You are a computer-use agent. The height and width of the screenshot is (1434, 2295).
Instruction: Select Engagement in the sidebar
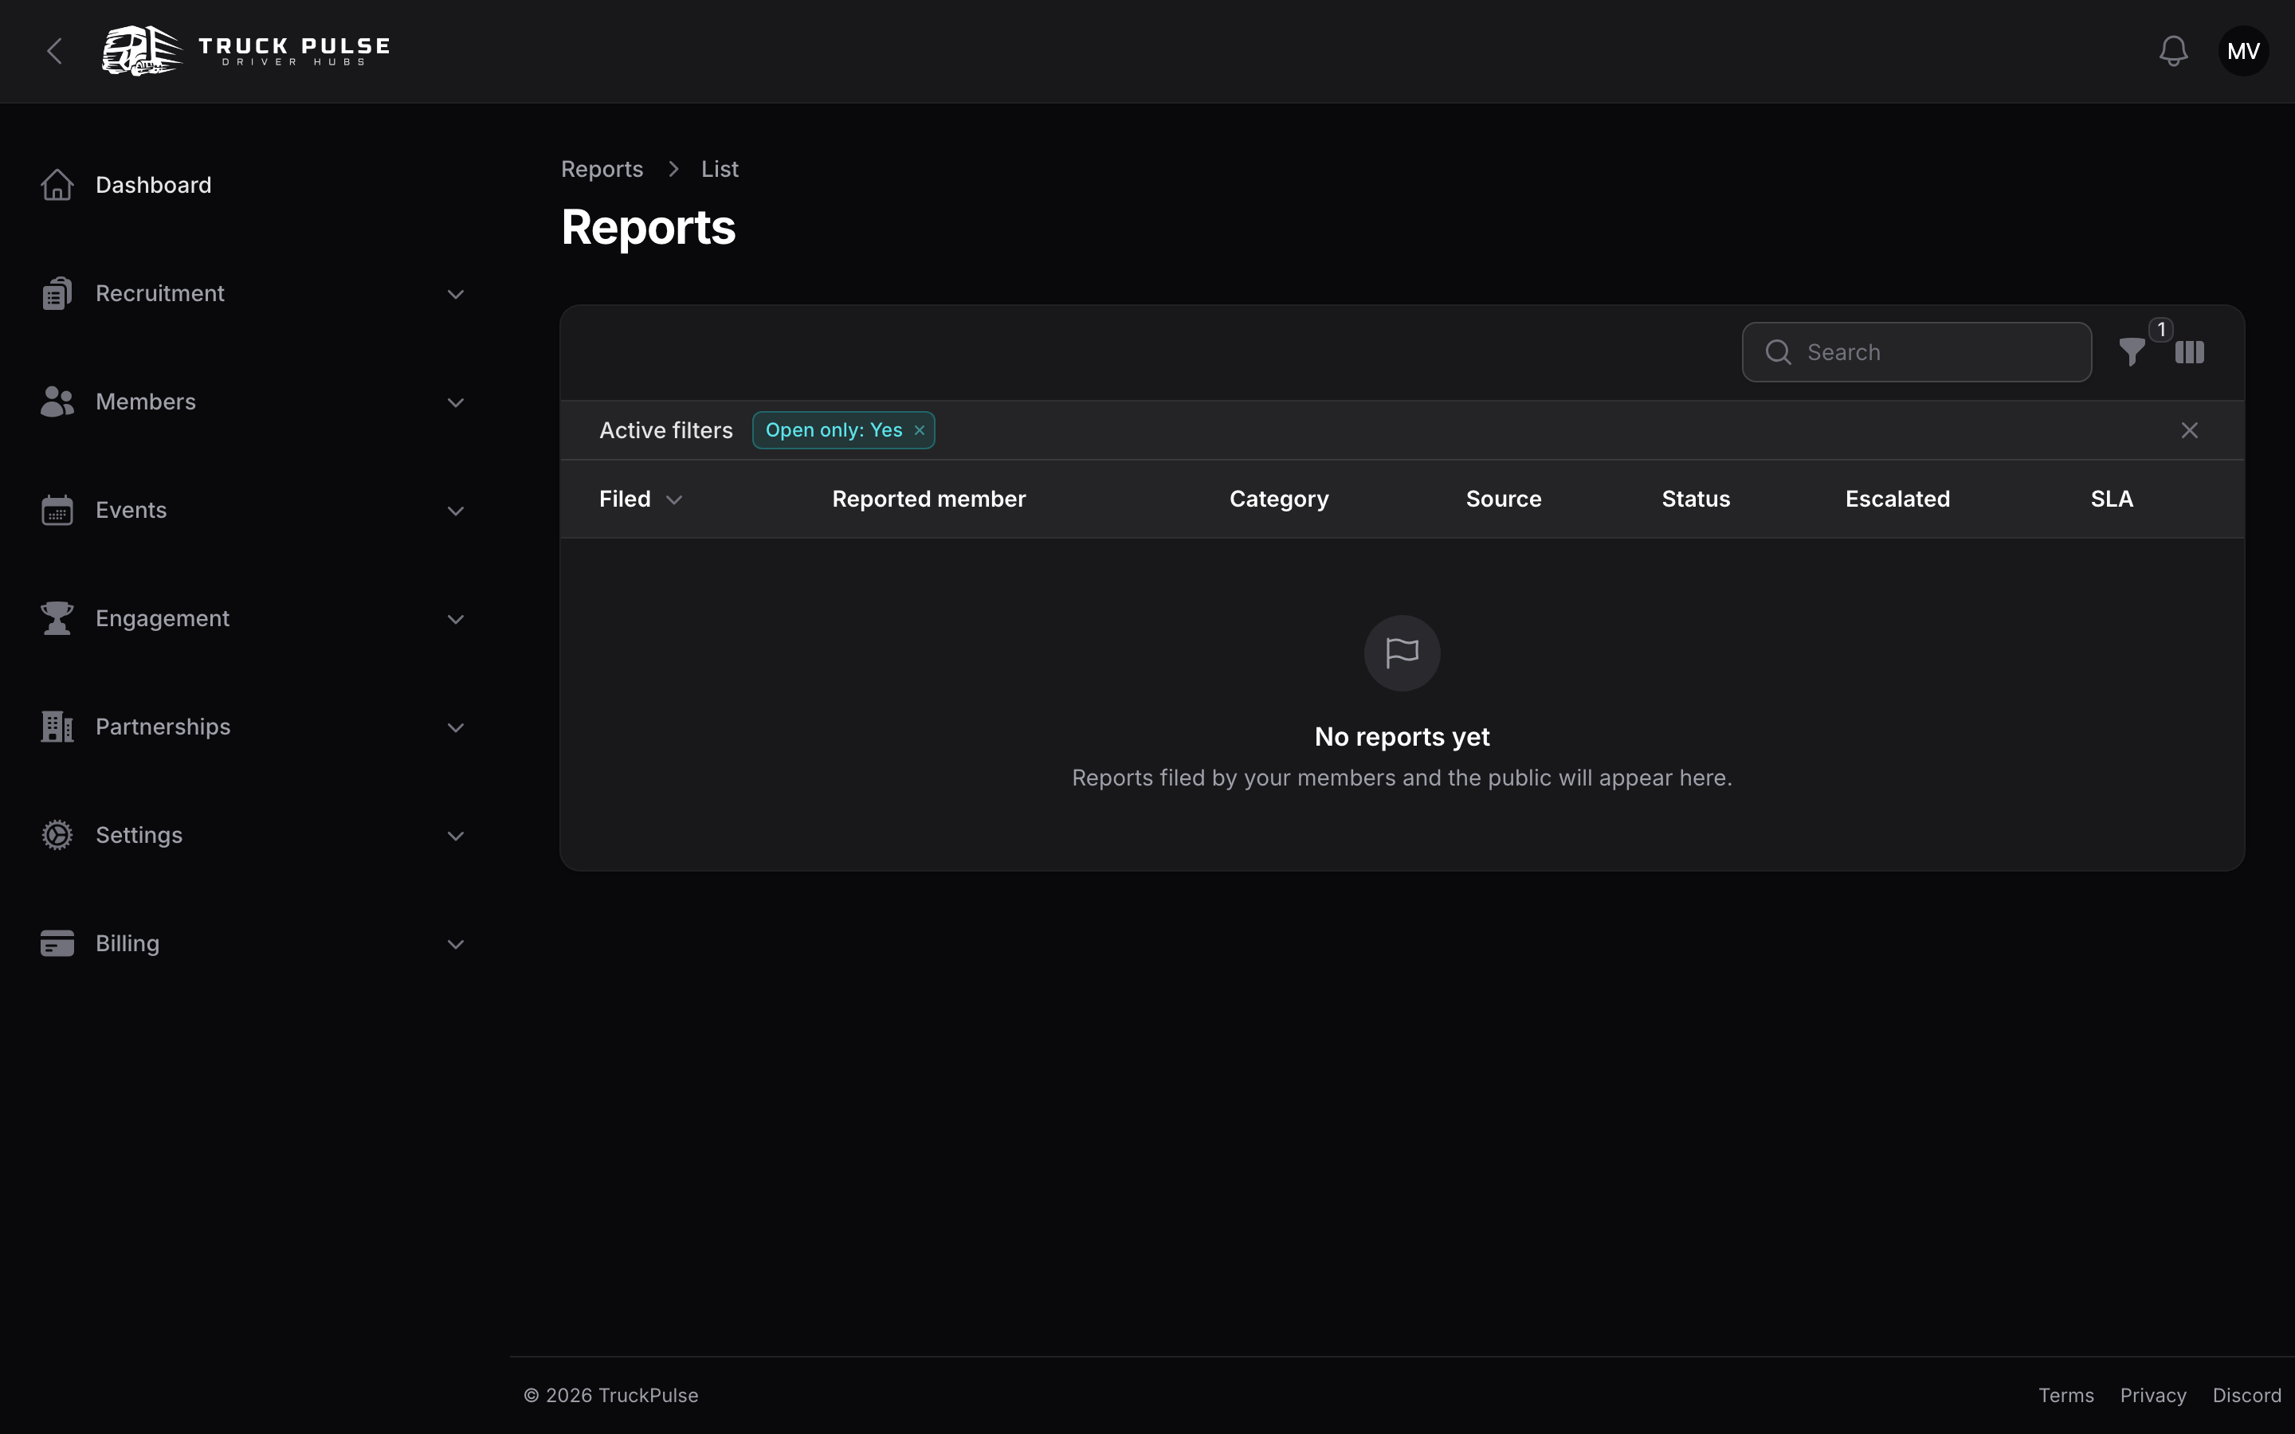coord(163,618)
